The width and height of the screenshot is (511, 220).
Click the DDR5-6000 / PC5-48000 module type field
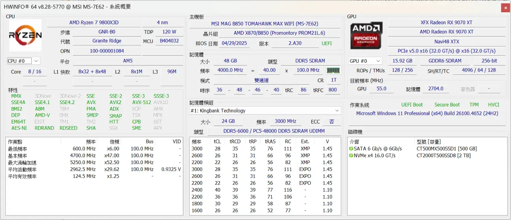pyautogui.click(x=274, y=131)
